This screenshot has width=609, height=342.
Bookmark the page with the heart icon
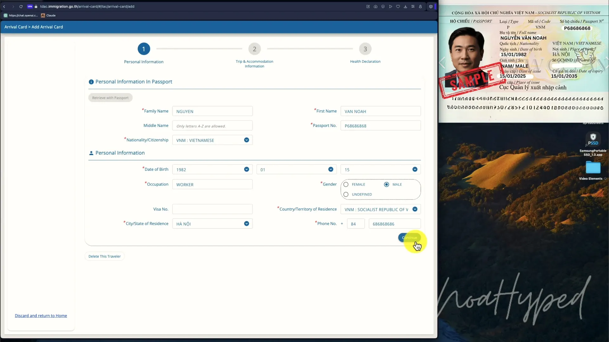[x=398, y=6]
